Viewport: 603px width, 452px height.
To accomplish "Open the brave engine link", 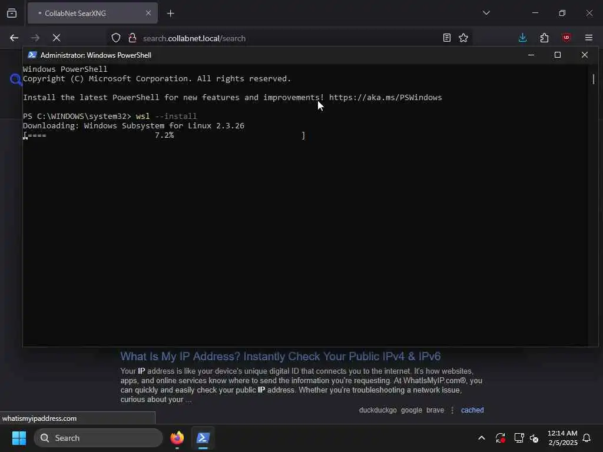I will click(435, 410).
